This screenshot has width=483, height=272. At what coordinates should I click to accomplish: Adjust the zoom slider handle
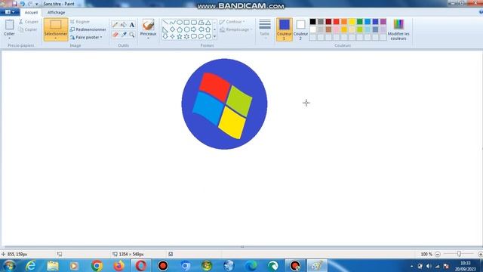click(459, 254)
